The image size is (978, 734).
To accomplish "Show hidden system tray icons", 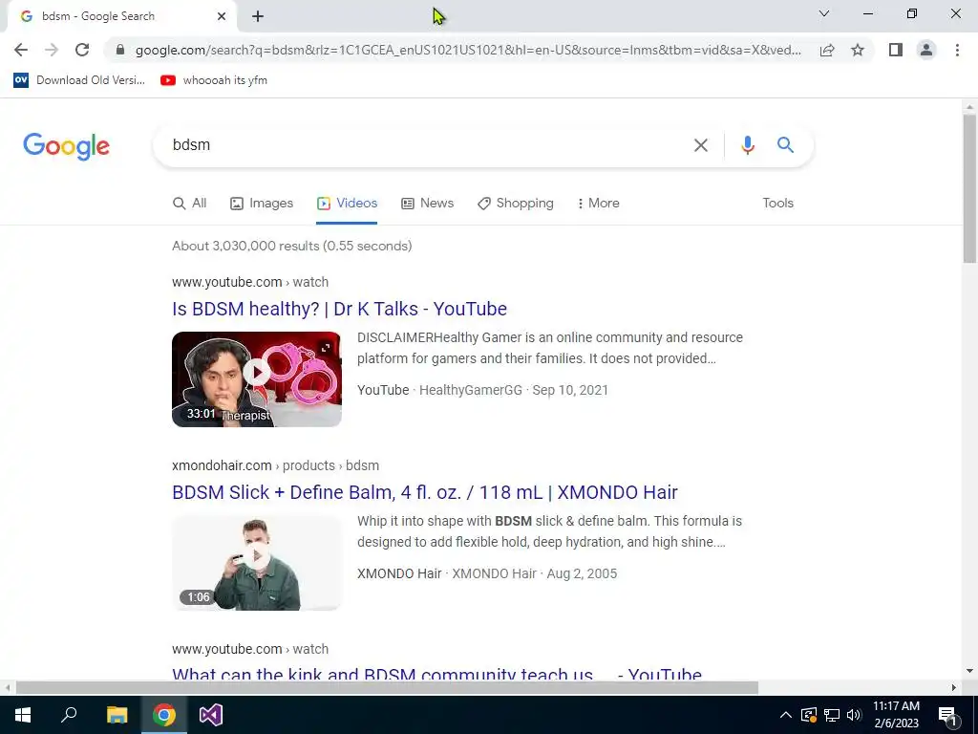I will pyautogui.click(x=786, y=715).
